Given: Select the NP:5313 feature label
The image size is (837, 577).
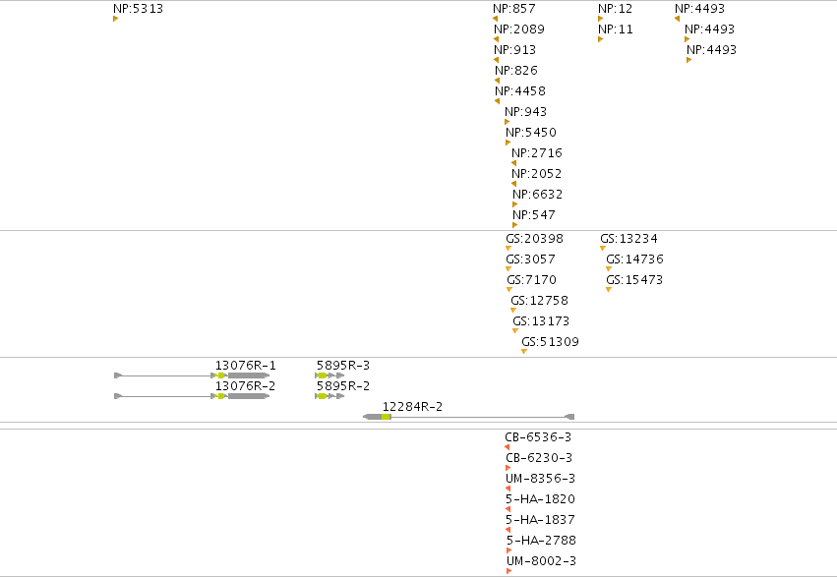Looking at the screenshot, I should [x=139, y=9].
